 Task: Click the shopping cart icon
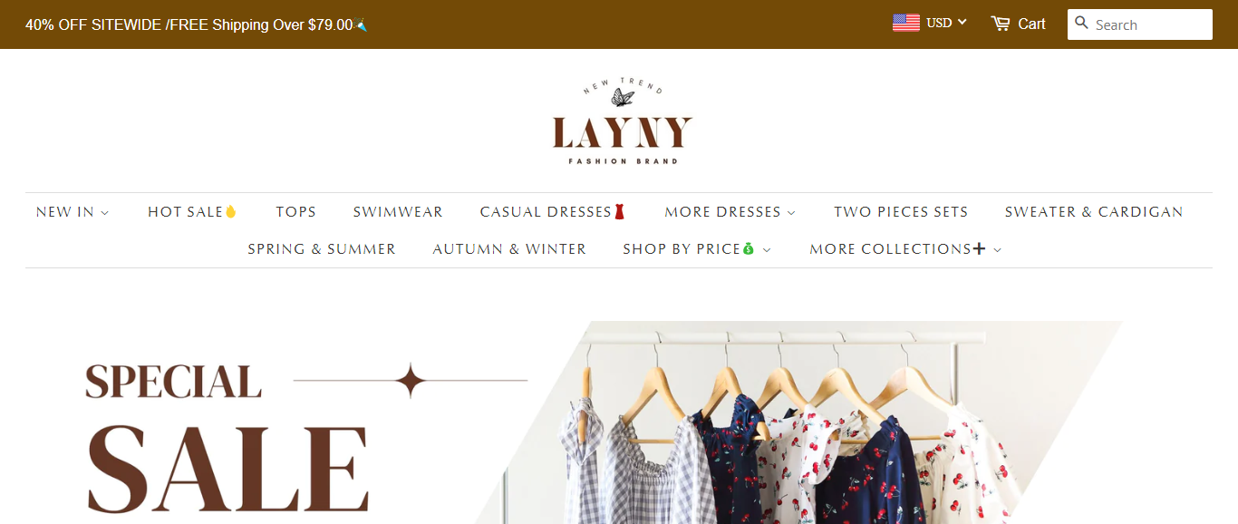(x=1001, y=24)
